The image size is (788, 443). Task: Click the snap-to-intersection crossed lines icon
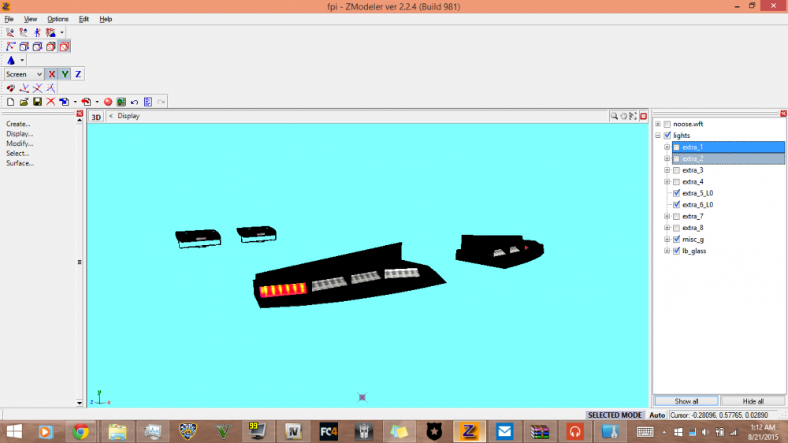(38, 88)
